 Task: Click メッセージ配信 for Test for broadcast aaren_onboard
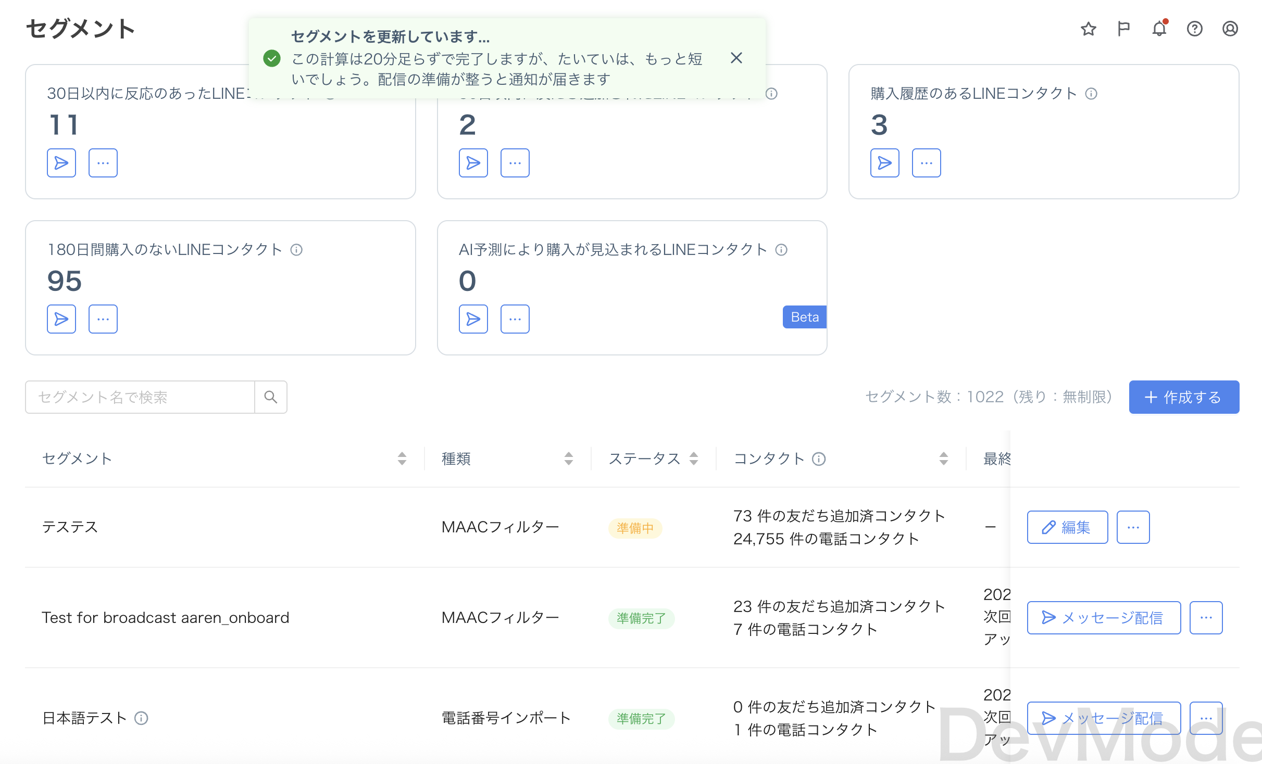(x=1104, y=618)
